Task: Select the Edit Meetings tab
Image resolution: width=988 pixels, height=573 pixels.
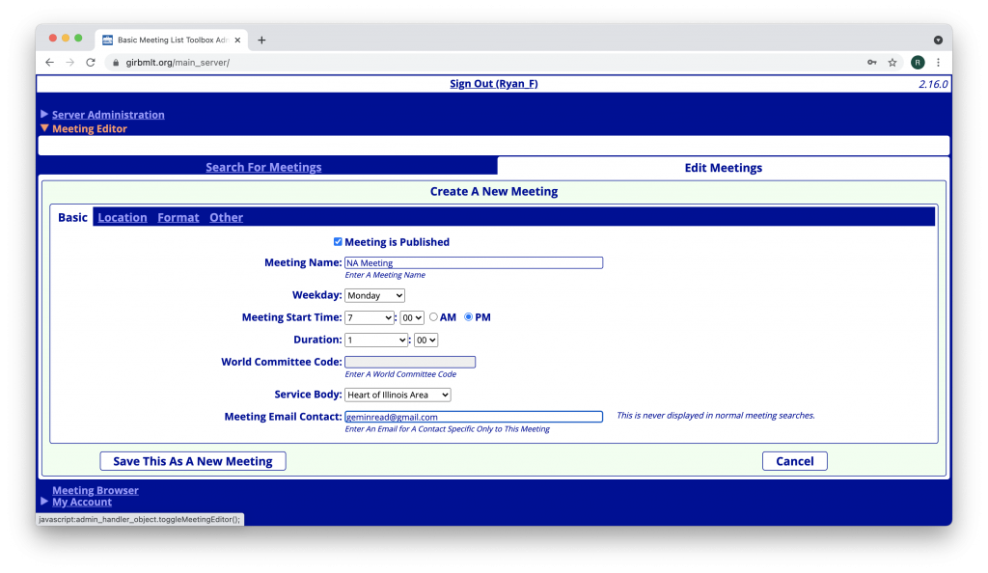Action: tap(724, 168)
